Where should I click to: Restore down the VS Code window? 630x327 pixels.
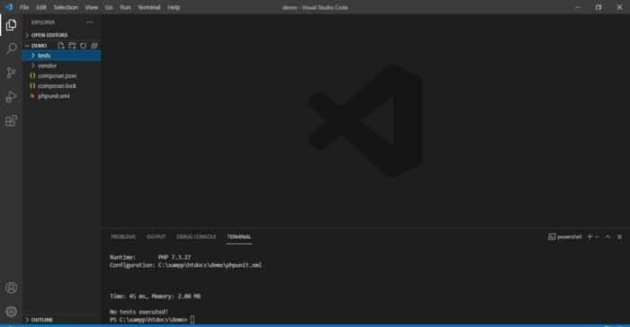pos(598,7)
